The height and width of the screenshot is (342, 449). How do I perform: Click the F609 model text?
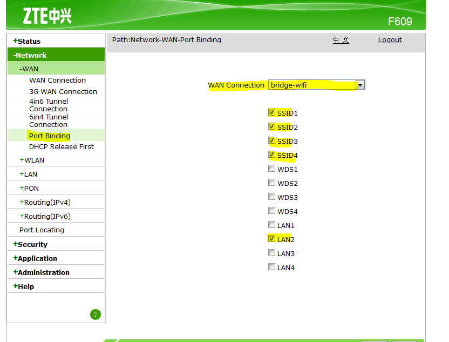(400, 22)
